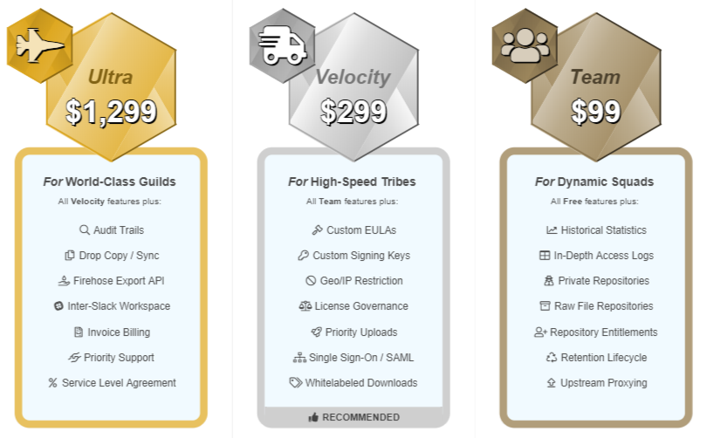Click the team people hexagon icon
The width and height of the screenshot is (707, 438).
click(x=525, y=45)
